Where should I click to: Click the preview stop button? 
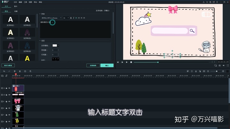(131, 62)
